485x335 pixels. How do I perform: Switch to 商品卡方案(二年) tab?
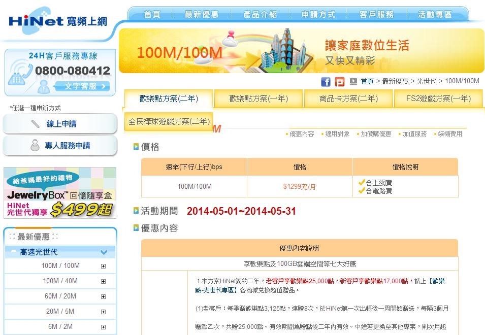348,98
